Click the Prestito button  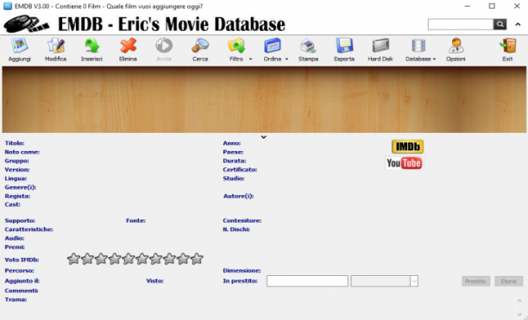click(x=475, y=281)
